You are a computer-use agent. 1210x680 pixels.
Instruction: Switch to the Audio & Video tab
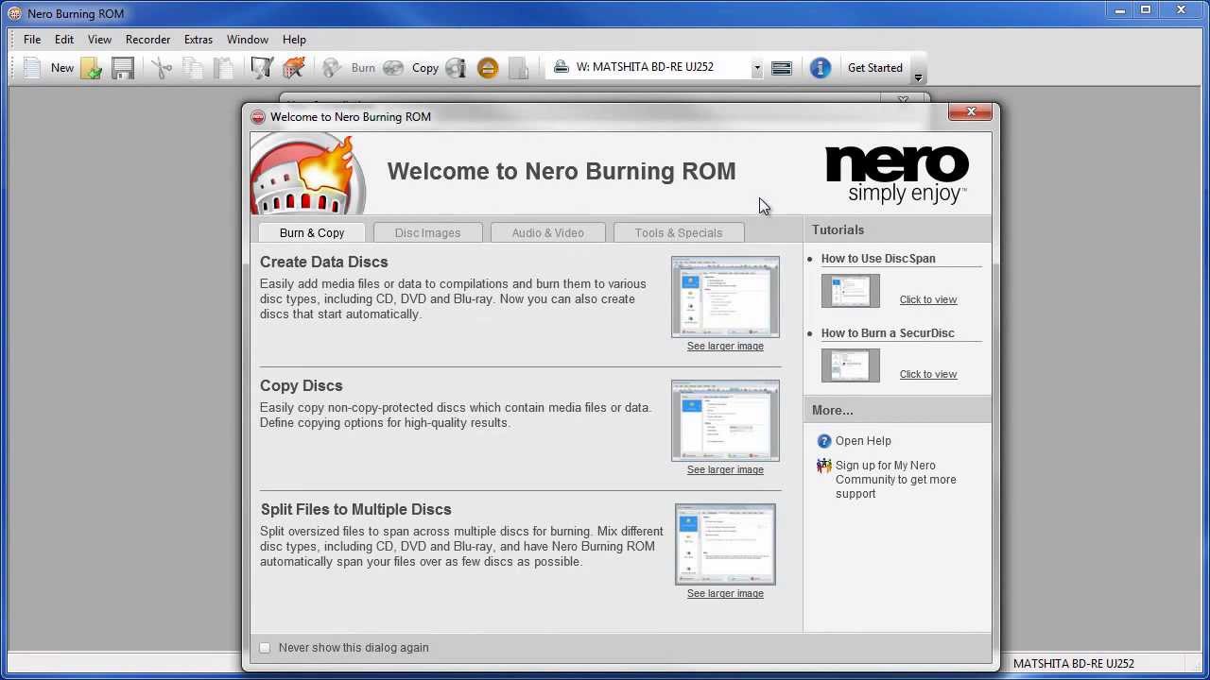[x=548, y=233]
